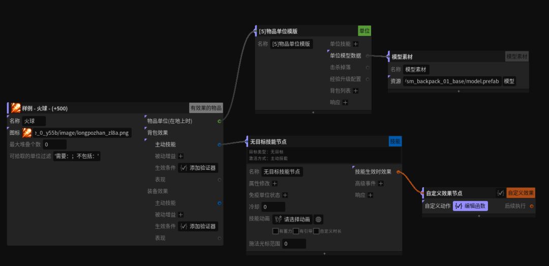Open the 可拾取的单位过滤 filter field
549x266 pixels.
[77, 156]
